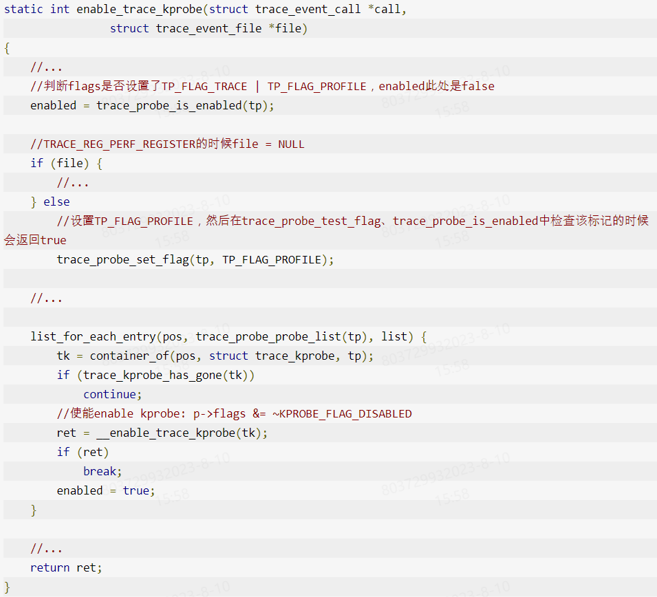Click the __enable_trace_kprobe function call
Image resolution: width=657 pixels, height=597 pixels.
pyautogui.click(x=154, y=433)
